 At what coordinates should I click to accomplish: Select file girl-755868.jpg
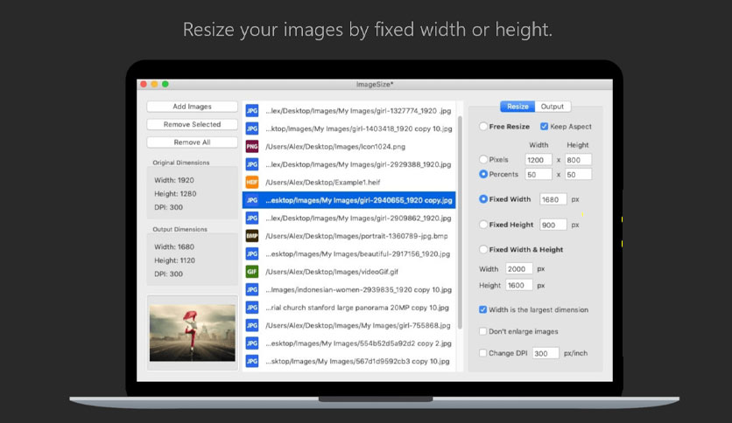coord(348,326)
